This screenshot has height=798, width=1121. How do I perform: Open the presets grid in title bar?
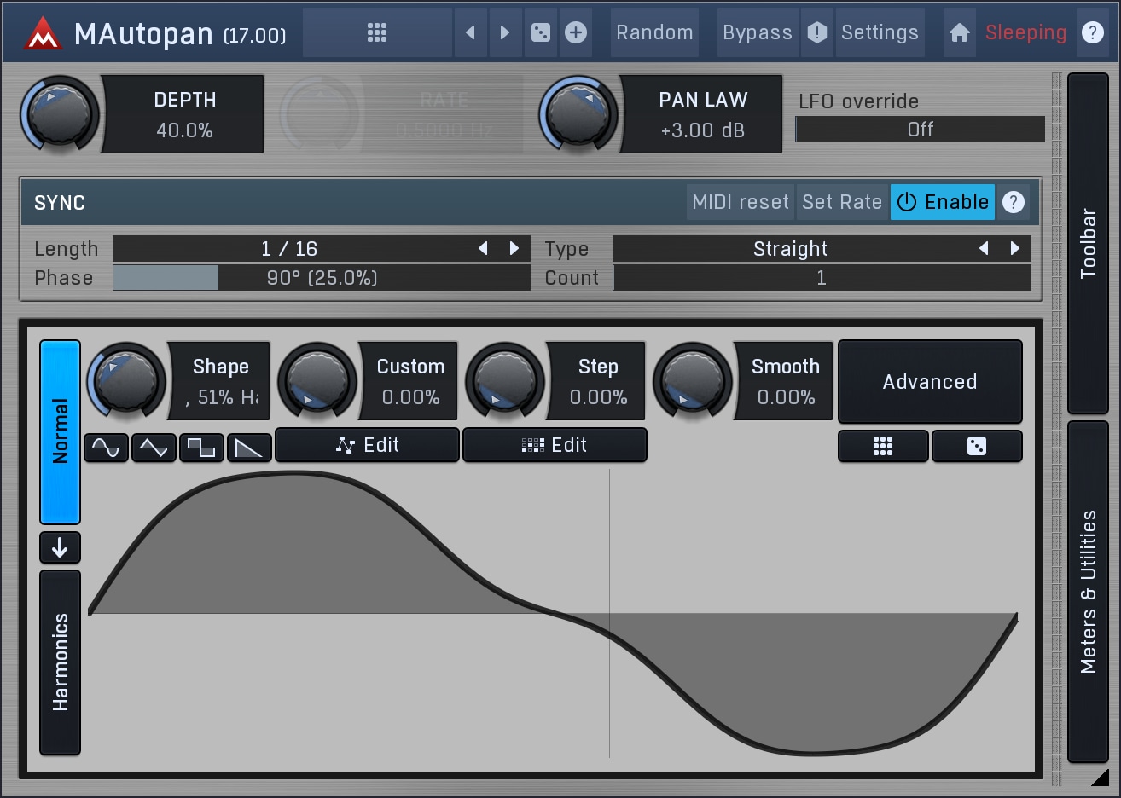pyautogui.click(x=377, y=32)
